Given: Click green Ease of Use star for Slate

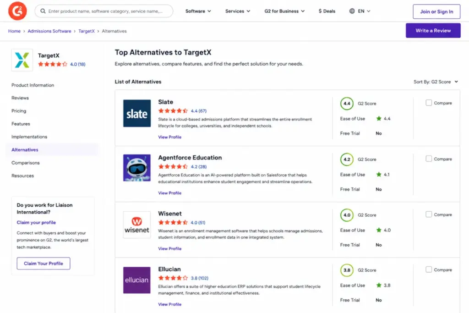Looking at the screenshot, I should (x=379, y=119).
